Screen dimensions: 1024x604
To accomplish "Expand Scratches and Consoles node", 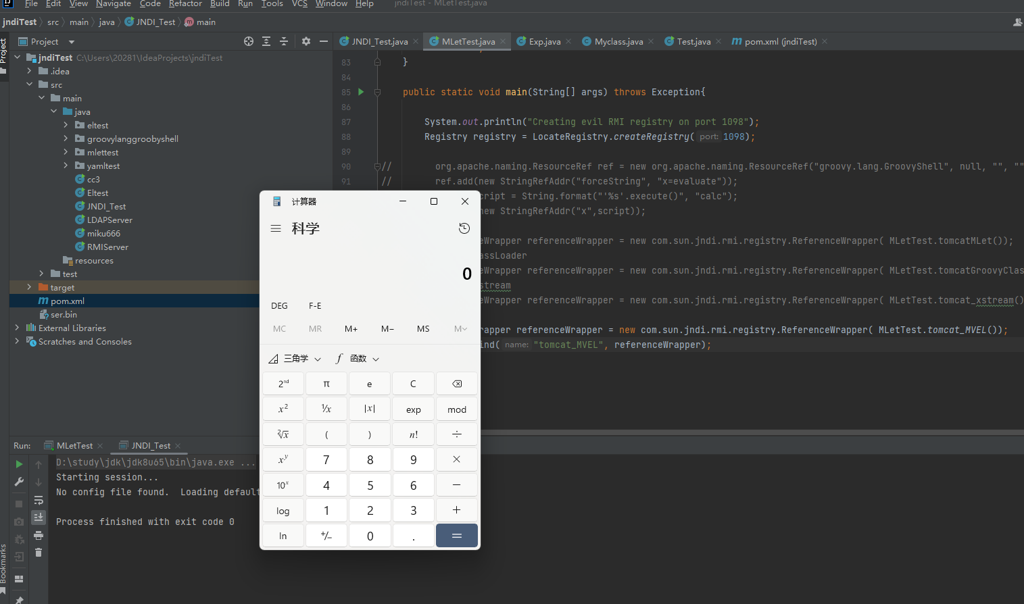I will (17, 341).
